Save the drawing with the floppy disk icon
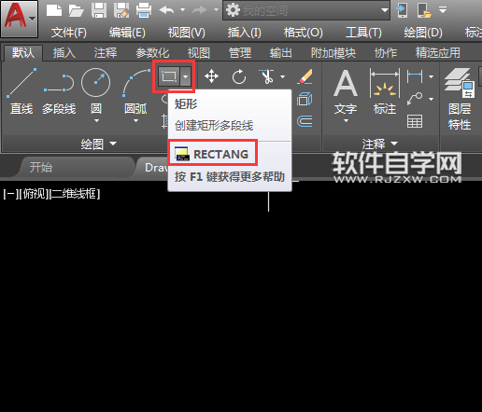The width and height of the screenshot is (482, 412). (99, 10)
